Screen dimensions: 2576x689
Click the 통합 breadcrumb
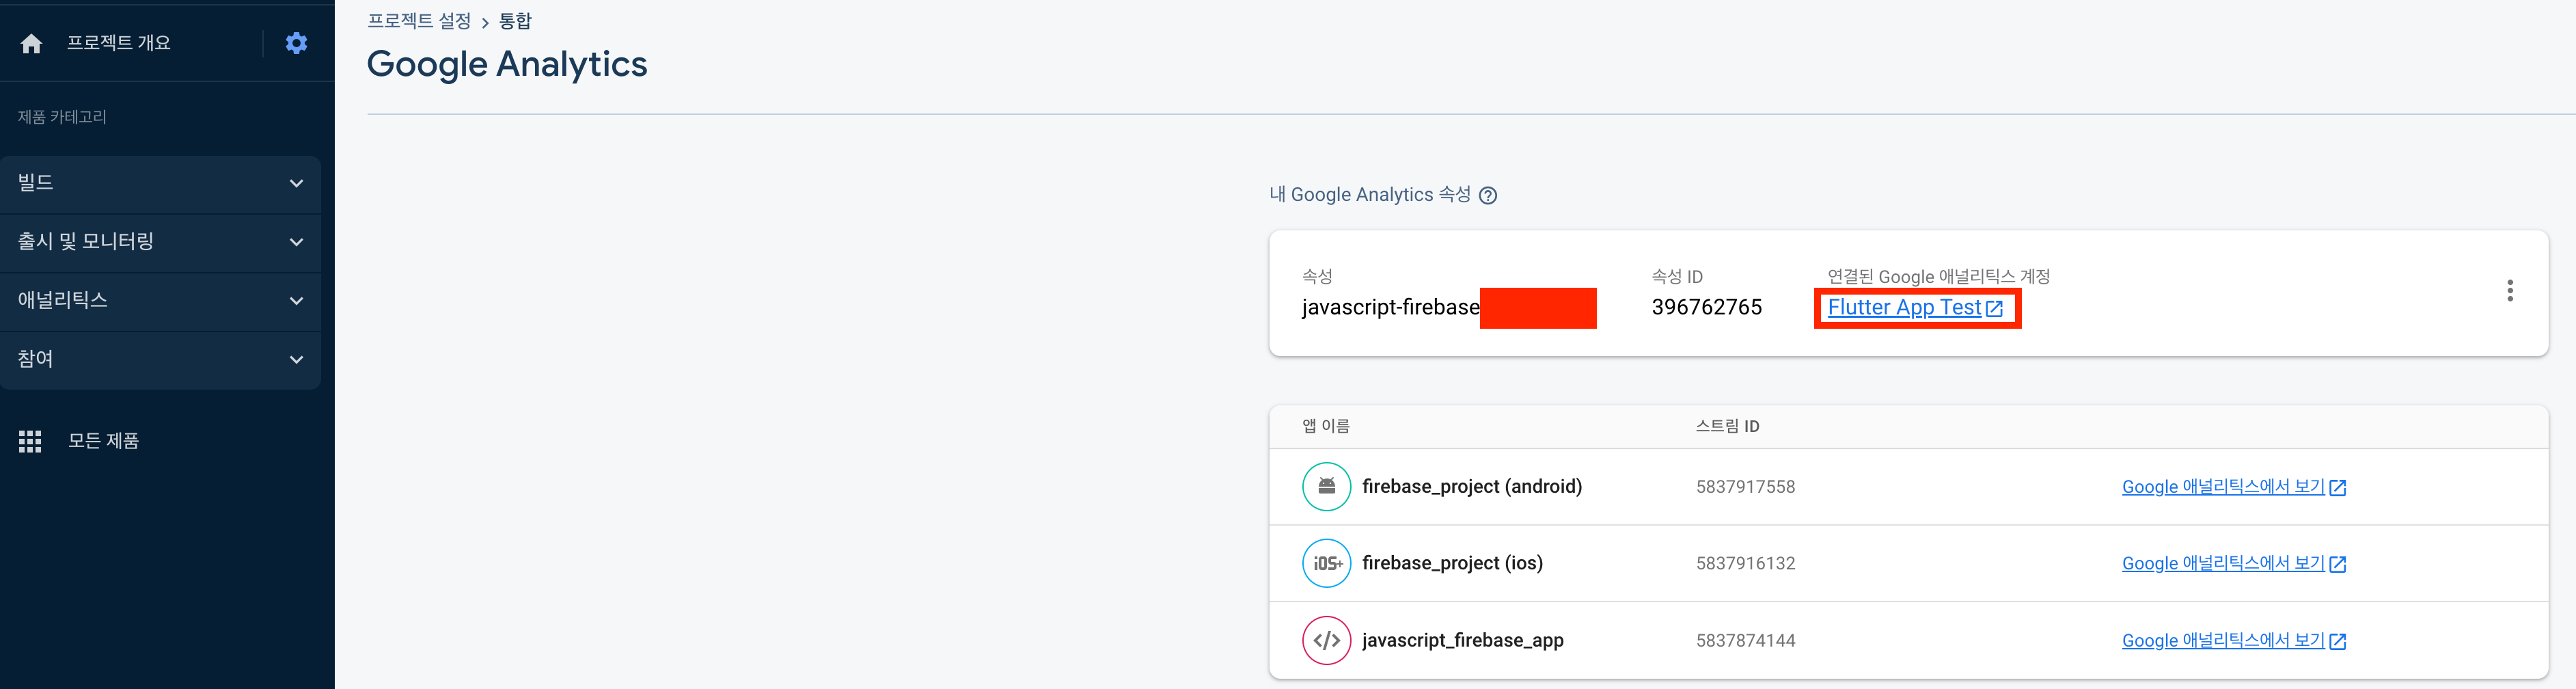pyautogui.click(x=515, y=21)
